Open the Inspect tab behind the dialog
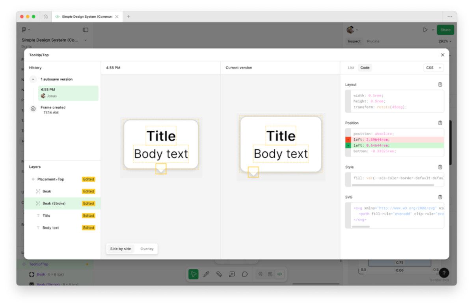 coord(354,41)
